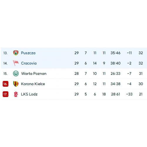Image resolution: width=147 pixels, height=147 pixels.
Task: Click the red 17. relegation badge
Action: tap(6, 94)
